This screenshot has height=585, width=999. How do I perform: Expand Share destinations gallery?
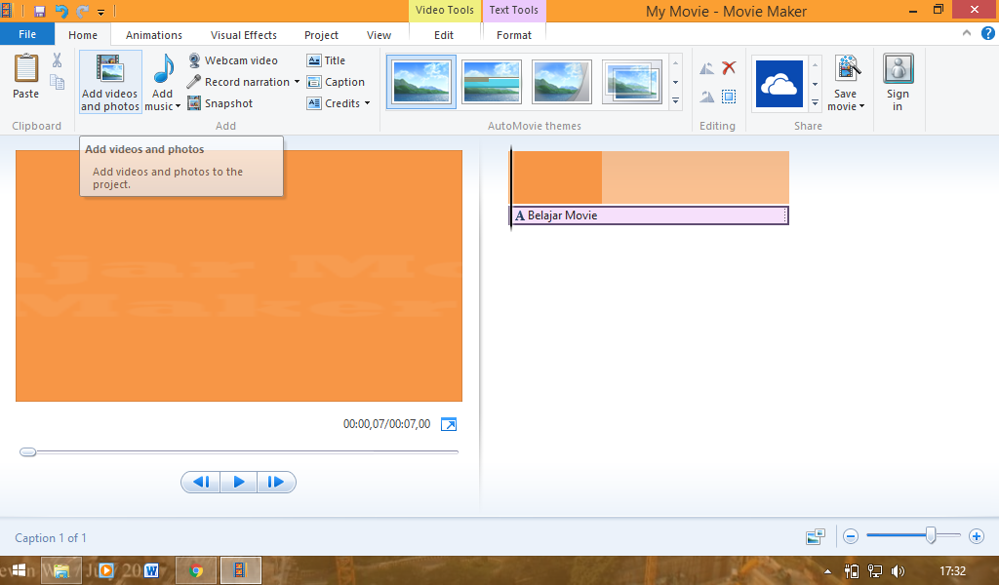pos(815,102)
